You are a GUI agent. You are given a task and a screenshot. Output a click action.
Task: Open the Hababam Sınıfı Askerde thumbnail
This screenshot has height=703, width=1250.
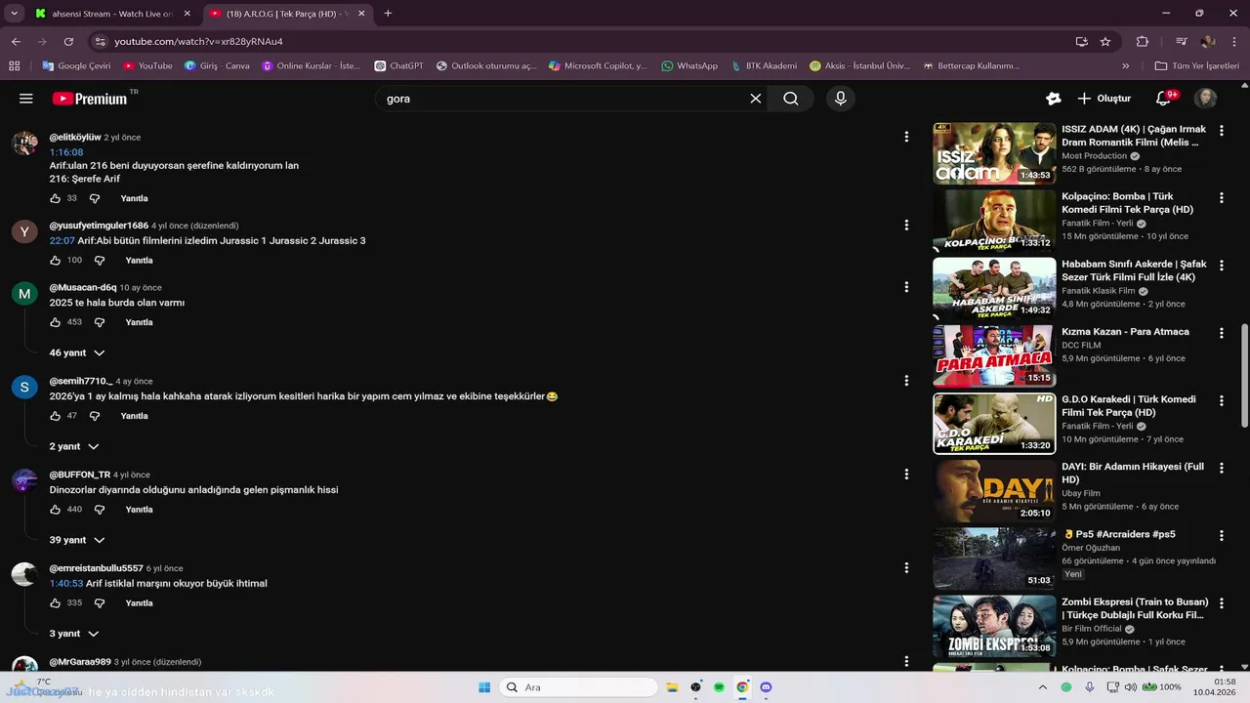tap(994, 288)
